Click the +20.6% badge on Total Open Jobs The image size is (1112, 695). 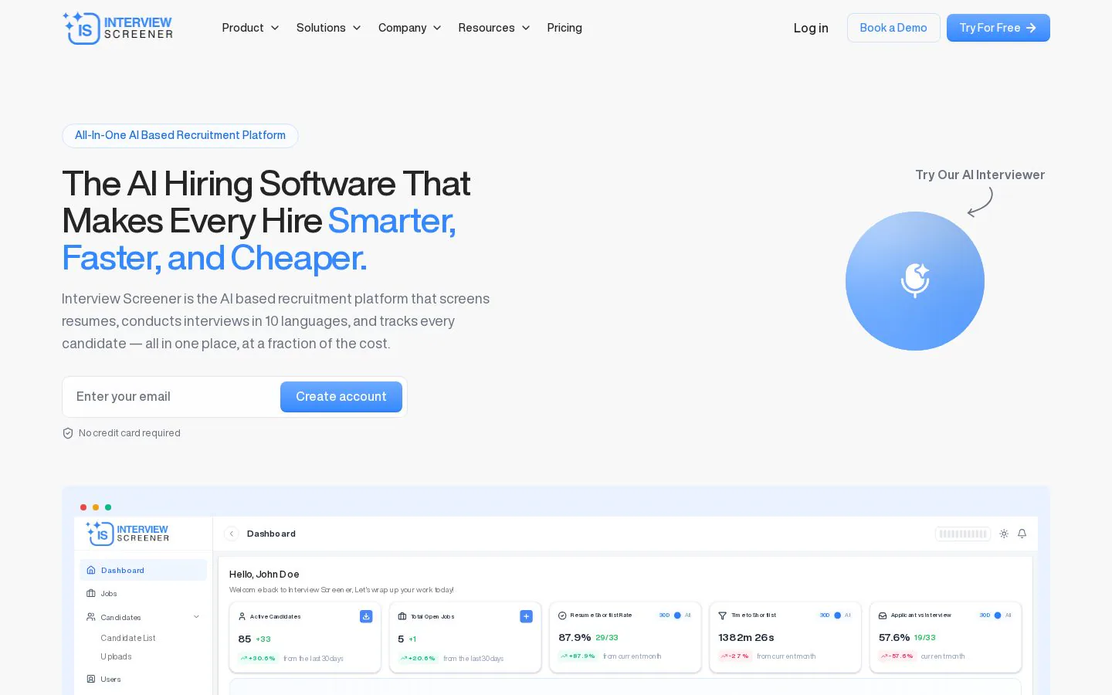click(418, 659)
